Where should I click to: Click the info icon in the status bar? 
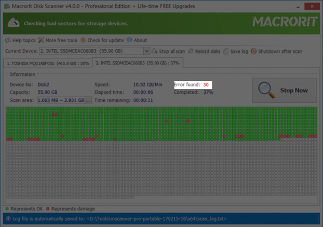click(x=8, y=219)
